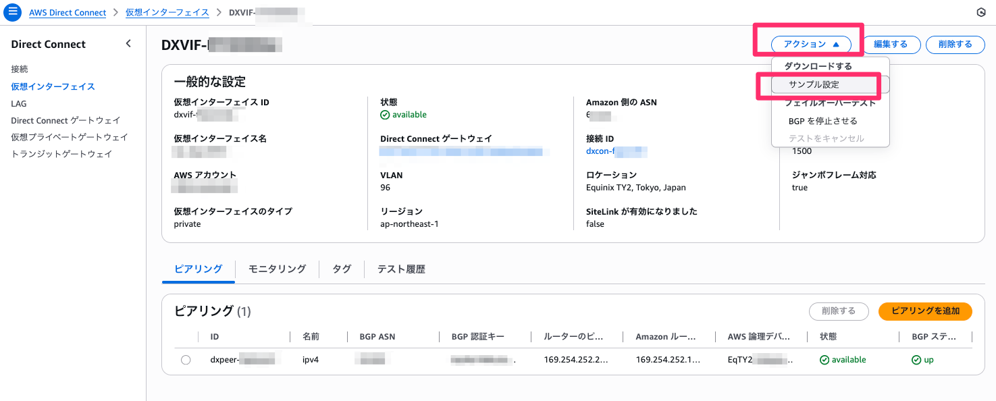The height and width of the screenshot is (401, 996).
Task: Click 仮想インターフェイス breadcrumb link
Action: (167, 13)
